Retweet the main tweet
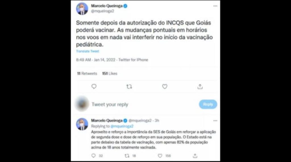This screenshot has width=291, height=162. (x=129, y=87)
